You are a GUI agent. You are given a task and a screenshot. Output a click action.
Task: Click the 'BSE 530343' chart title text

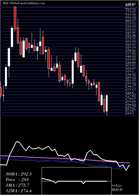[x=11, y=3]
